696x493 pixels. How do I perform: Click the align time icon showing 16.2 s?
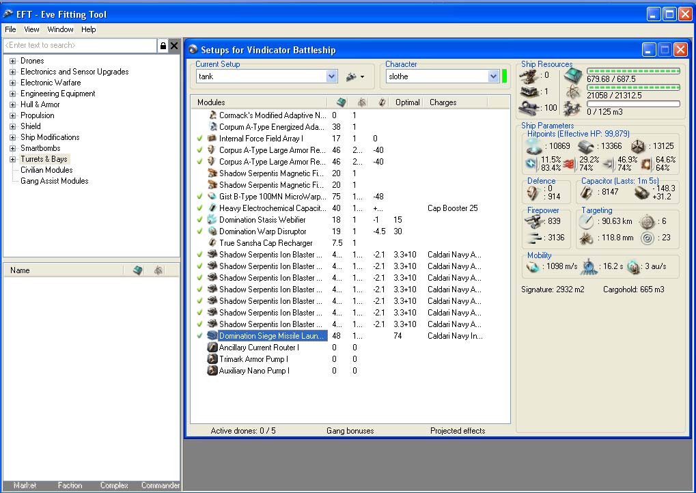pos(589,267)
